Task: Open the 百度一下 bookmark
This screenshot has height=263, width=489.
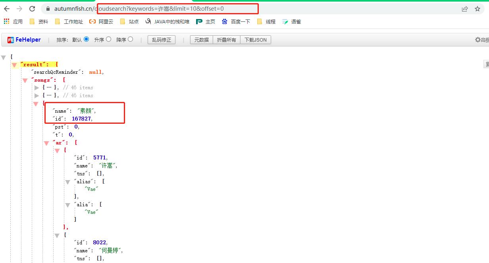Action: pyautogui.click(x=236, y=21)
